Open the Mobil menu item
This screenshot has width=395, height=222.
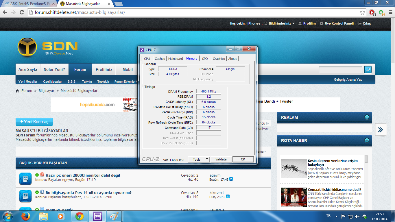(x=128, y=69)
